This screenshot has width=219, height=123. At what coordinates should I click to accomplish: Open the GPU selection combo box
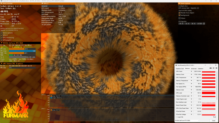click(x=187, y=121)
